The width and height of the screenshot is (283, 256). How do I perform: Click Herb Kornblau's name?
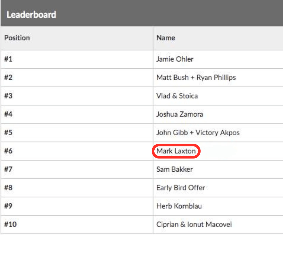(179, 206)
